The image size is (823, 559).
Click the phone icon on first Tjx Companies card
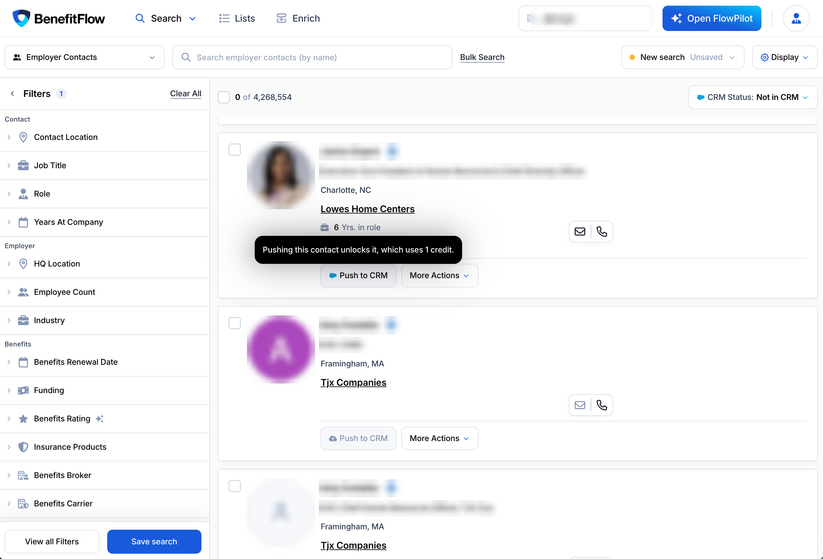(x=602, y=405)
